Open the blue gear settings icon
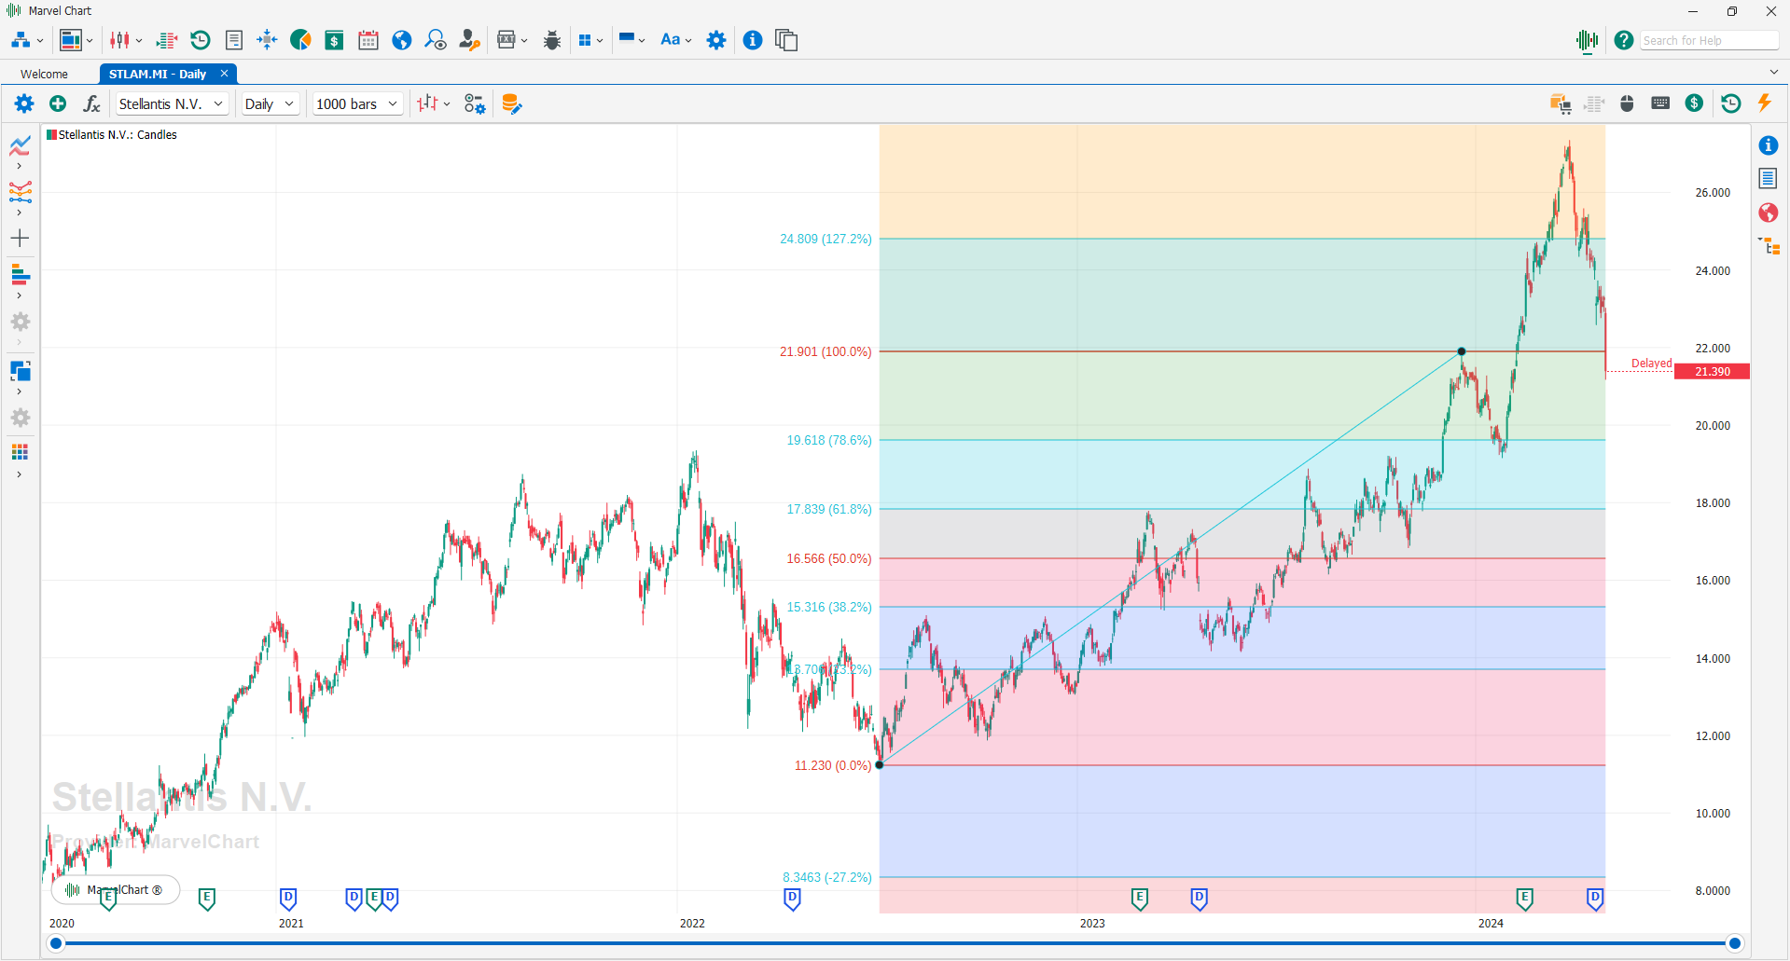 (716, 40)
